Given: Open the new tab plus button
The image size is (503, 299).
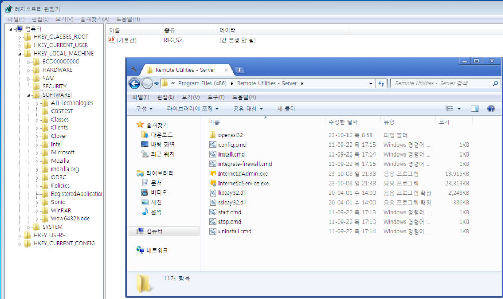Looking at the screenshot, I should [239, 70].
